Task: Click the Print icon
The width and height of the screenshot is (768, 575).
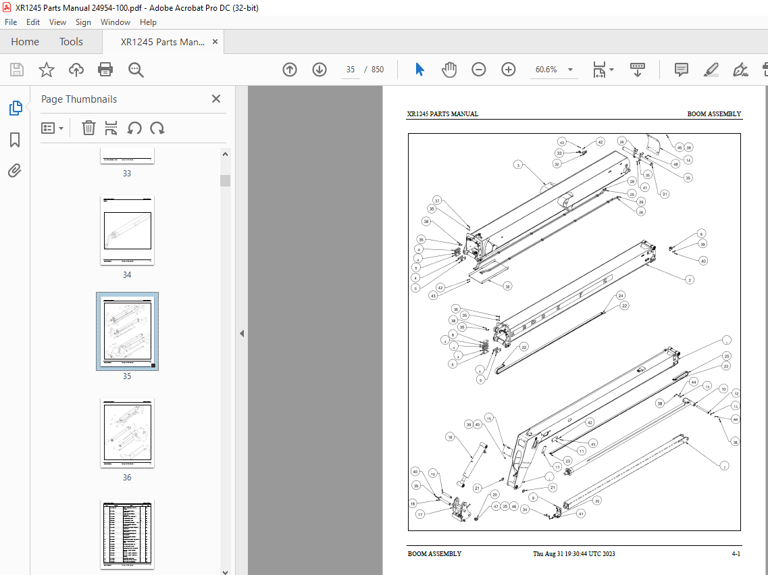Action: (105, 69)
